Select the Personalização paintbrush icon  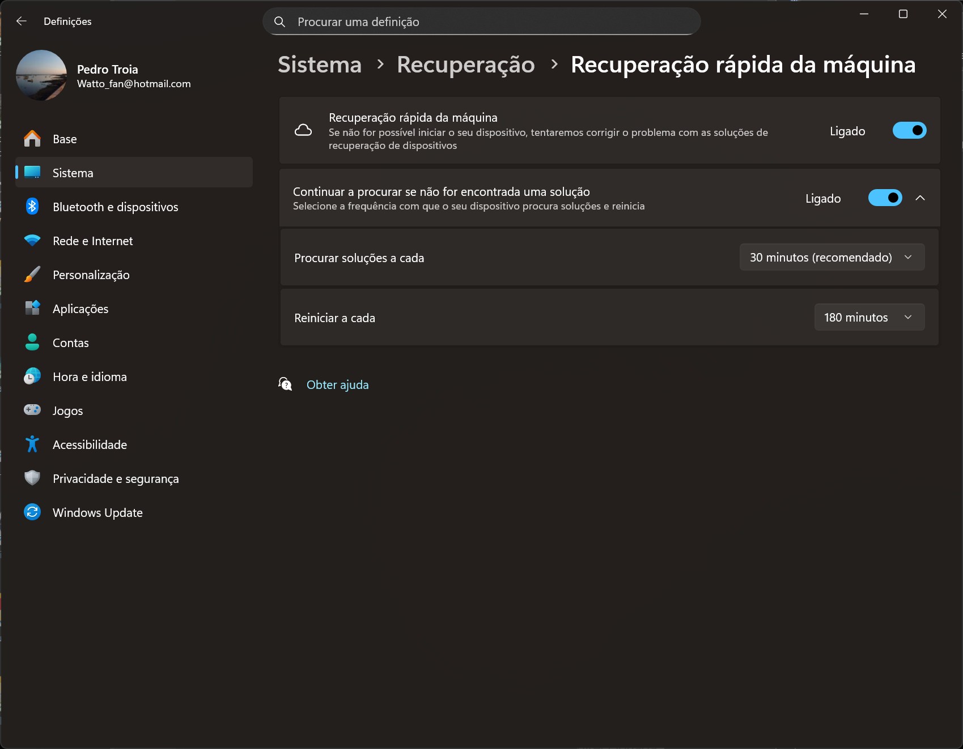[32, 275]
